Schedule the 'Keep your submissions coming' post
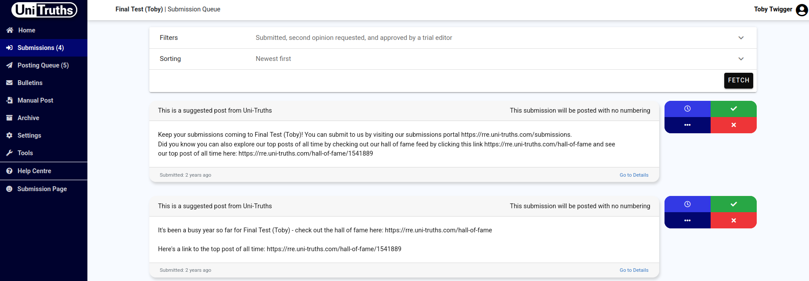809x281 pixels. [x=687, y=109]
